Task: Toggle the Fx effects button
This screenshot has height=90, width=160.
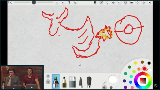Action: [48, 82]
